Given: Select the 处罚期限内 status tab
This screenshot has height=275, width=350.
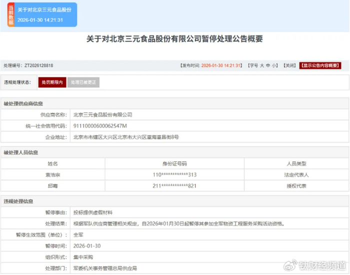Looking at the screenshot, I should (52, 82).
